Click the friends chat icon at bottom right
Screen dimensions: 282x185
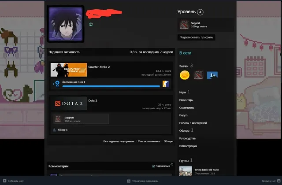click(x=279, y=181)
